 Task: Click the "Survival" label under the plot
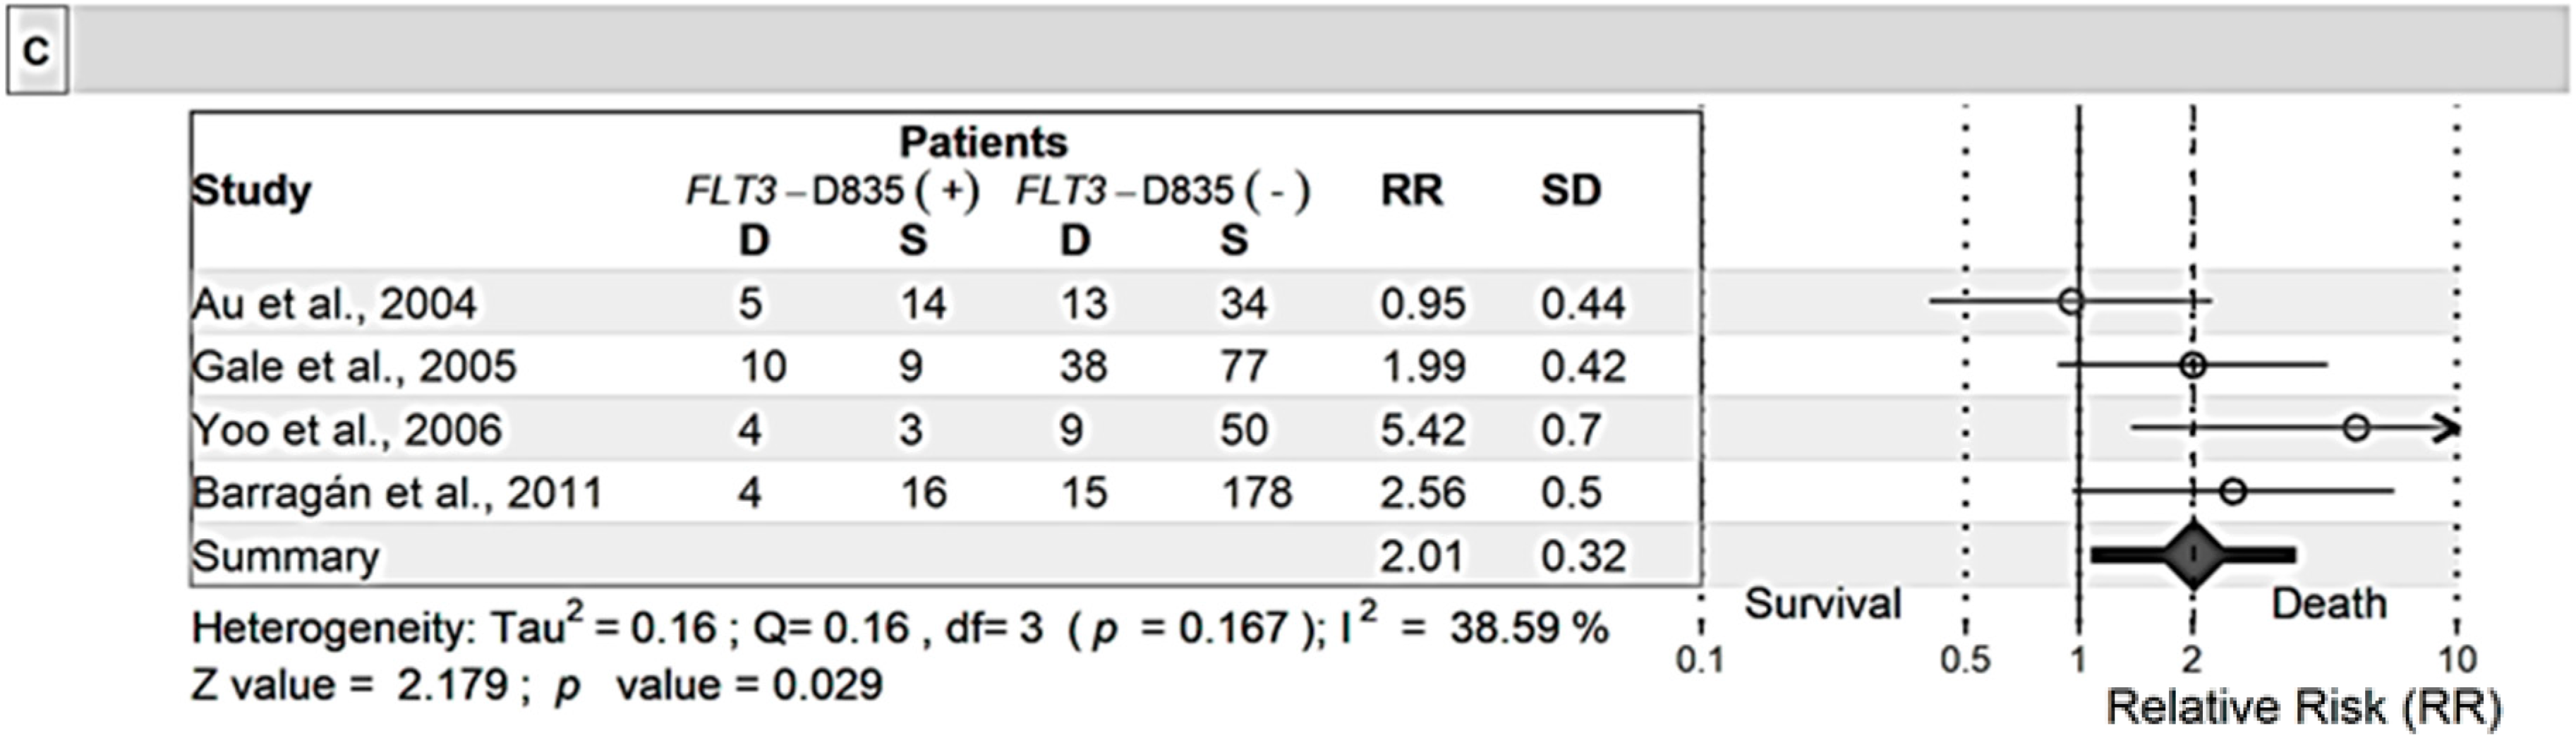(1822, 604)
